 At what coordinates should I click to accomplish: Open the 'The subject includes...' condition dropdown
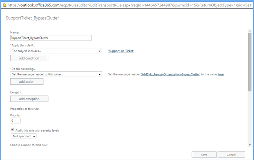point(56,51)
